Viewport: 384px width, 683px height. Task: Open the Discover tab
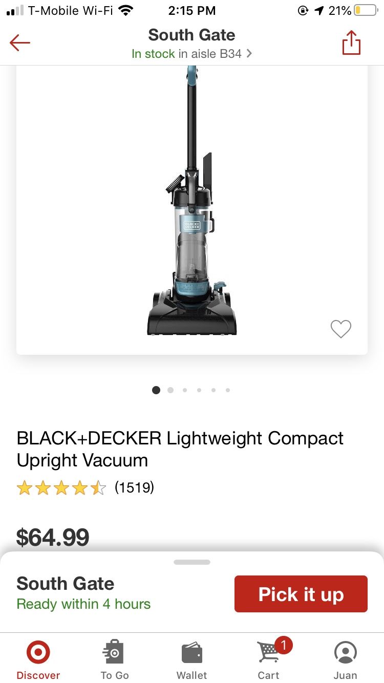tap(38, 660)
